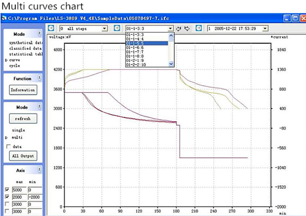This screenshot has height=216, width=306.
Task: Go to next channel with right arrow
Action: coord(187,29)
